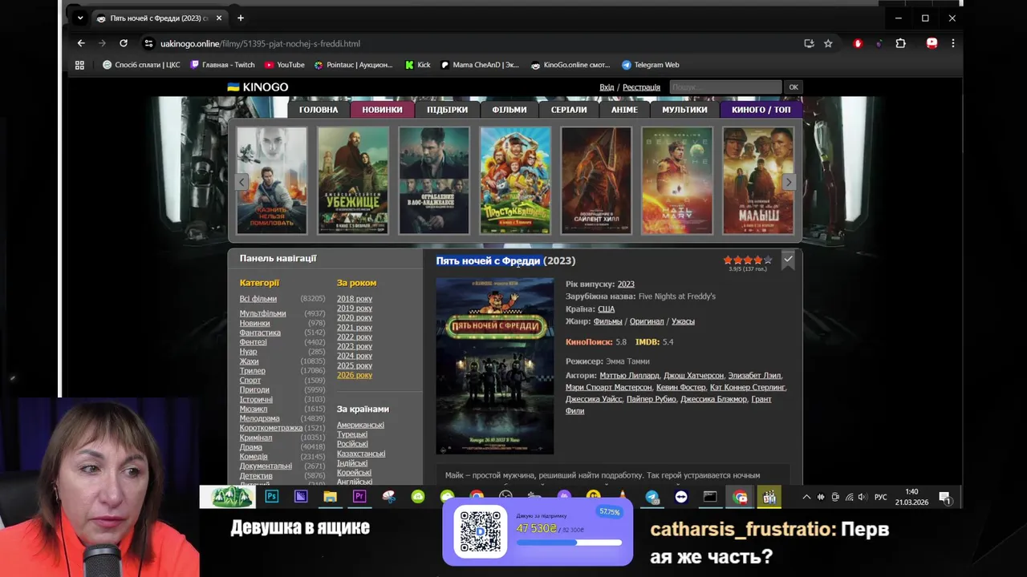The height and width of the screenshot is (577, 1027).
Task: Bookmark this page with the star icon
Action: [828, 43]
